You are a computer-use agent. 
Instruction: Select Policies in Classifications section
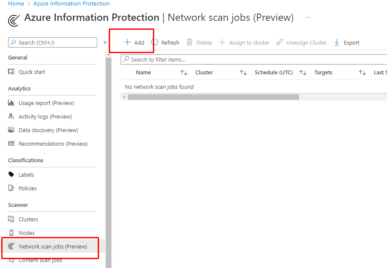[28, 189]
